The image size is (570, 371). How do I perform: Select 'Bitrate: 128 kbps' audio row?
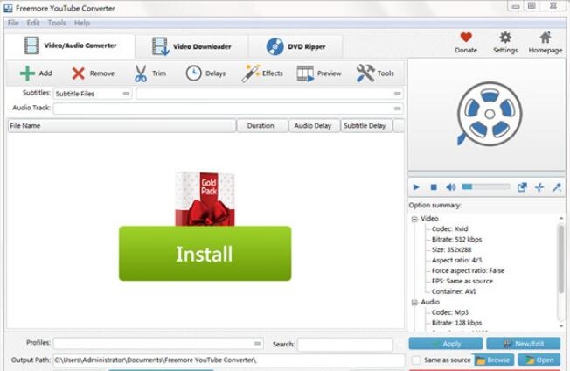coord(456,323)
